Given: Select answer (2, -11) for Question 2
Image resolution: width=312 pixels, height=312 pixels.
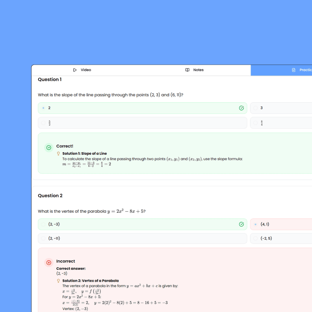Looking at the screenshot, I should pyautogui.click(x=116, y=238).
